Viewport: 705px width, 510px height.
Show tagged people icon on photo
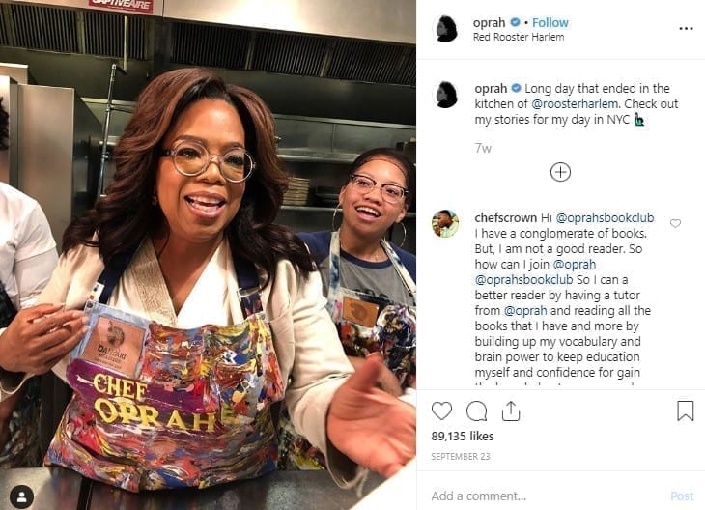tap(21, 496)
